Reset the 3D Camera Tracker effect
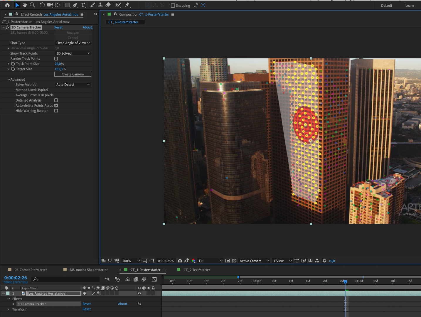The image size is (421, 317). tap(58, 27)
